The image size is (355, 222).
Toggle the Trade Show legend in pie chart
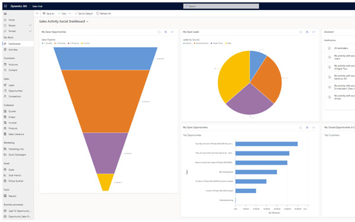point(217,43)
